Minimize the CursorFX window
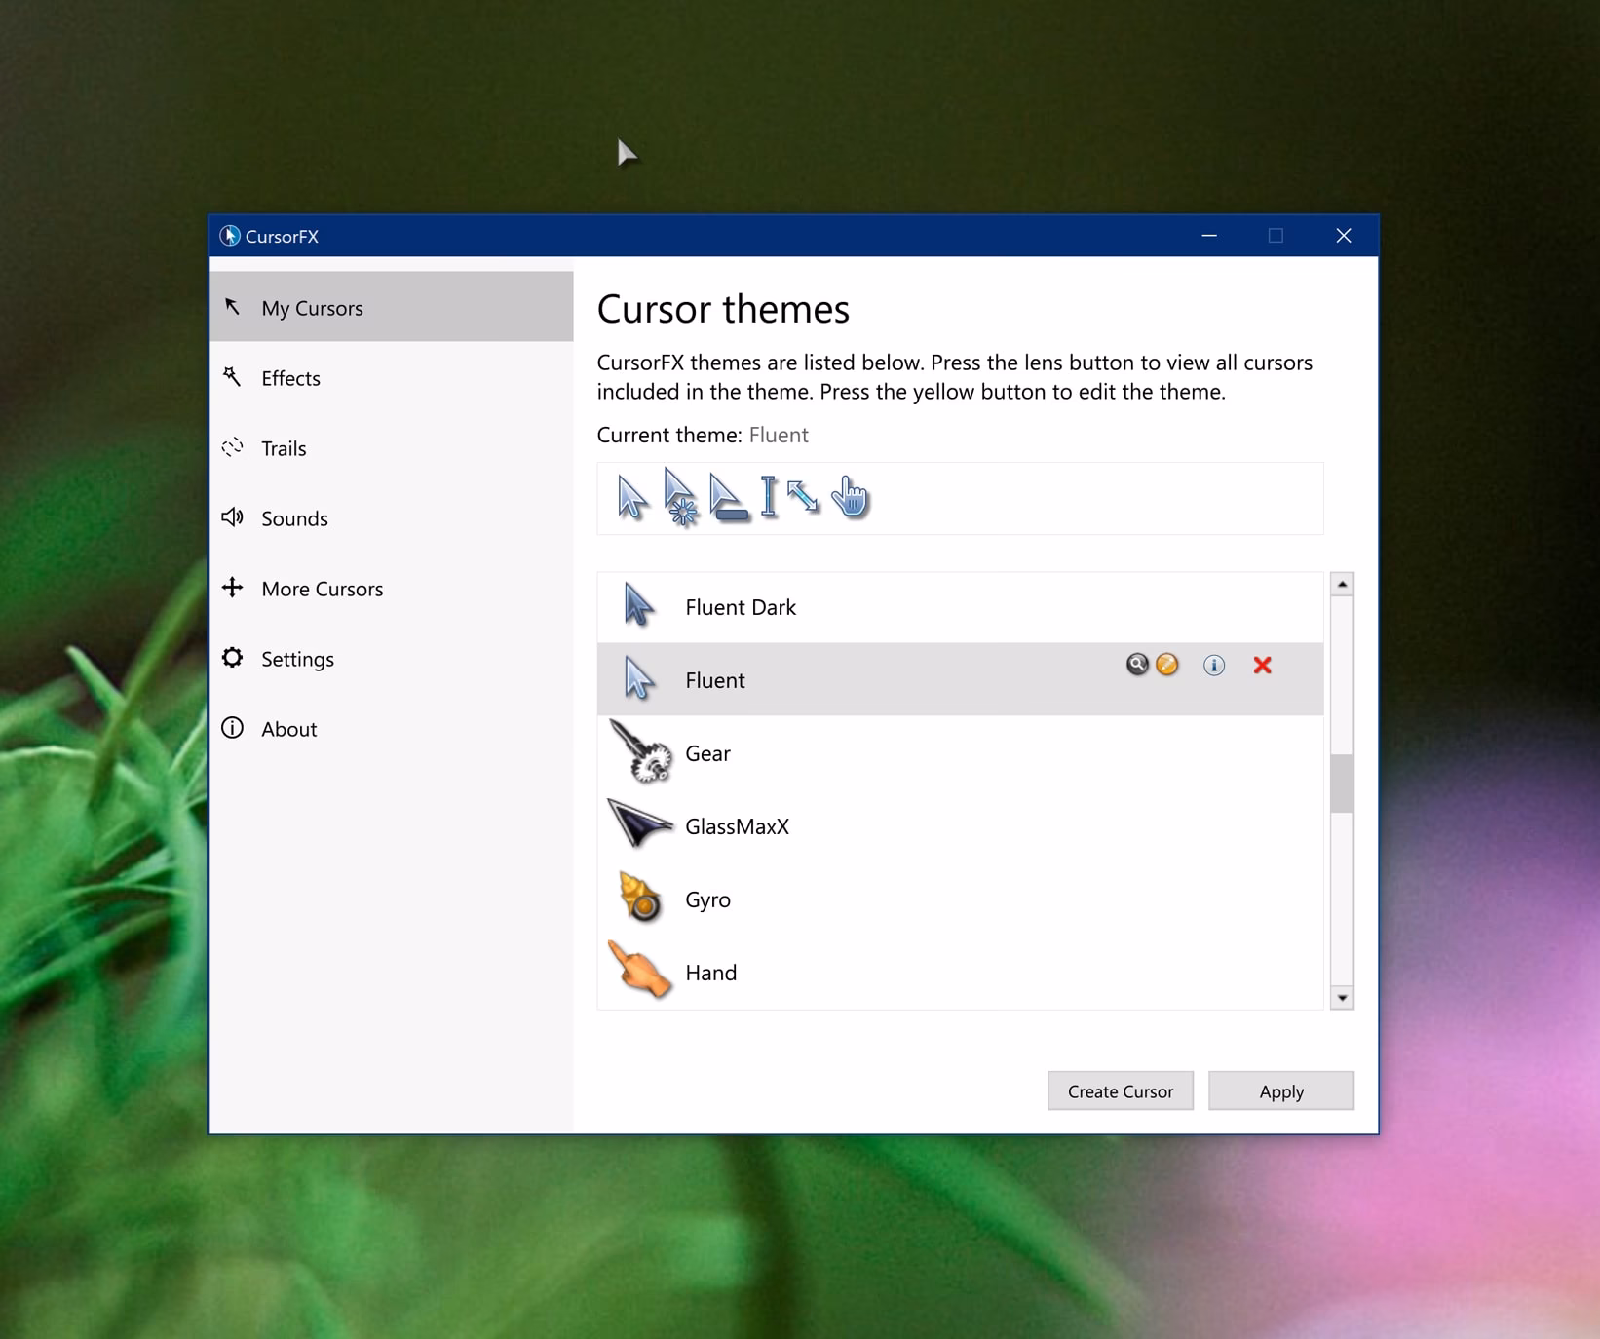This screenshot has width=1600, height=1339. point(1209,236)
